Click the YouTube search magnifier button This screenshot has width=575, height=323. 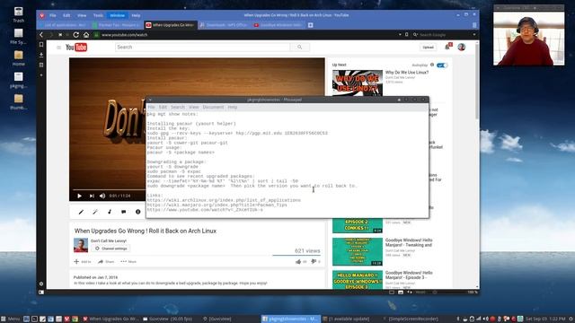point(299,48)
